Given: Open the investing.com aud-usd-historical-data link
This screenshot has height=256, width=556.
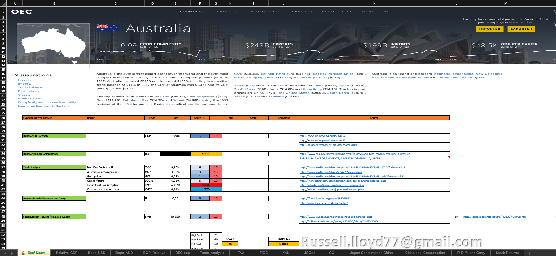Looking at the screenshot, I should (336, 217).
